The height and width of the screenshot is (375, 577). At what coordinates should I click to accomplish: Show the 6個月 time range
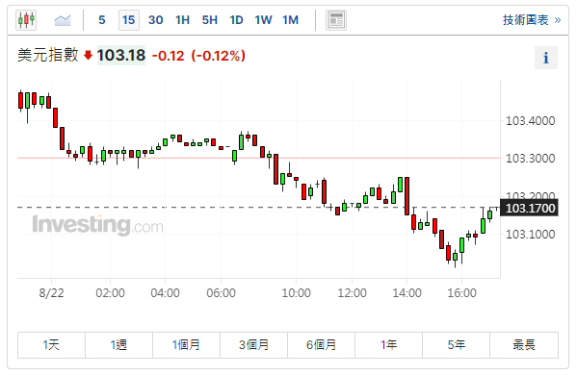pyautogui.click(x=321, y=345)
